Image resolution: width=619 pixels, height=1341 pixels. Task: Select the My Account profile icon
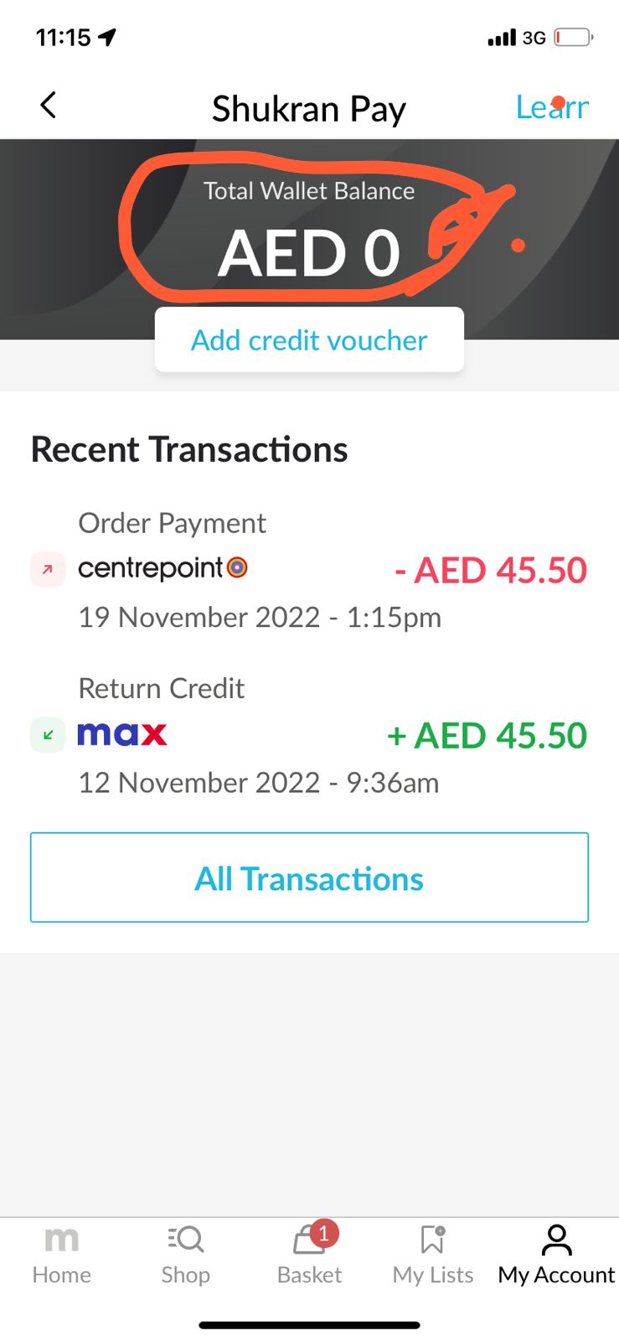click(x=556, y=1240)
